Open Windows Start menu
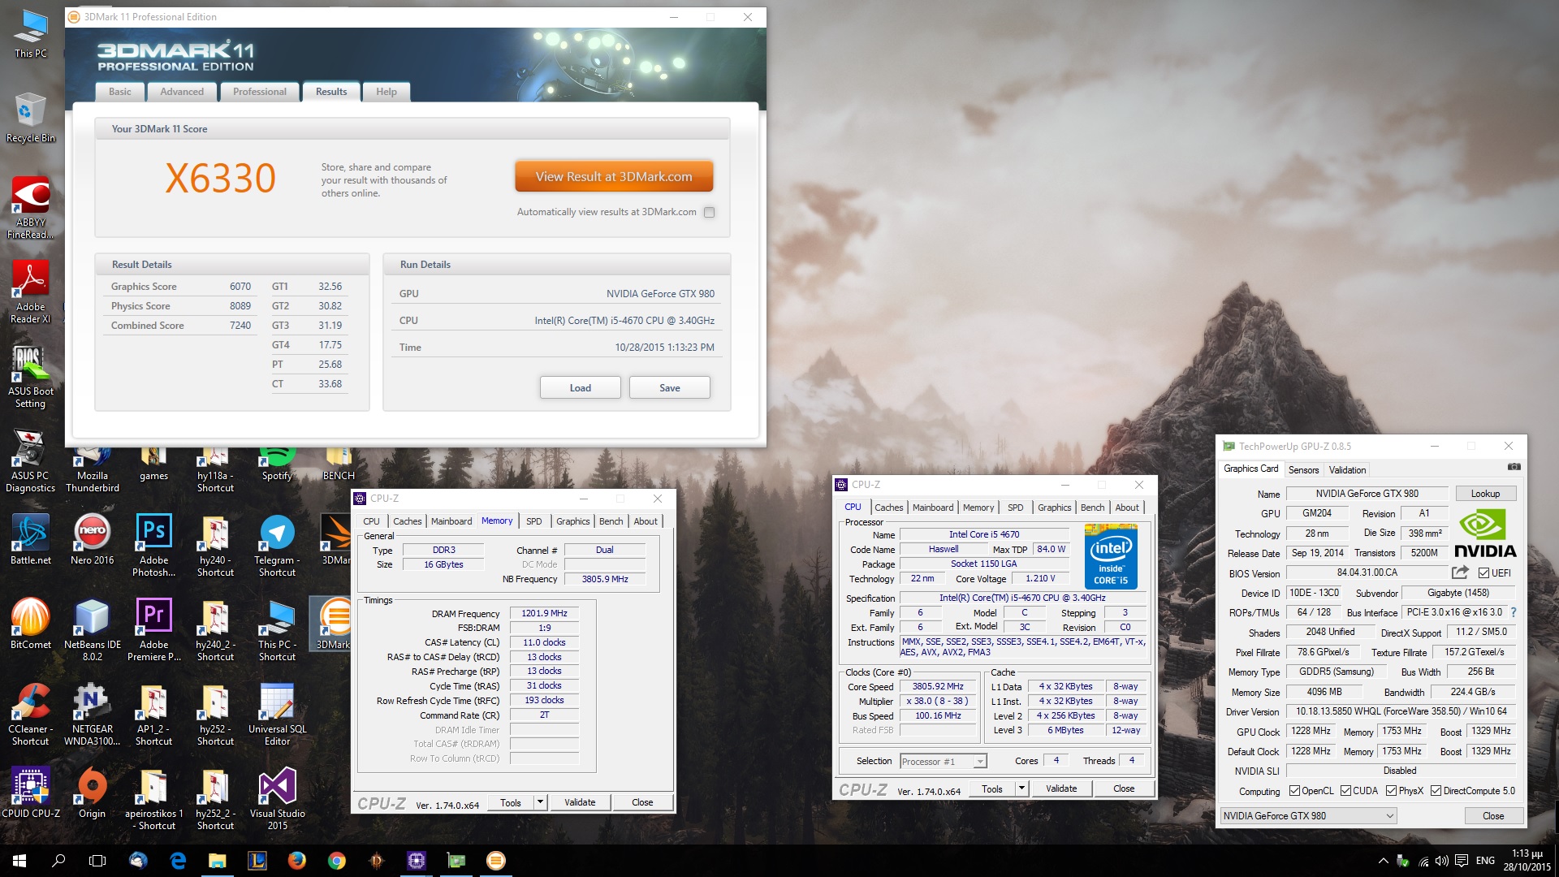1559x877 pixels. 19,861
